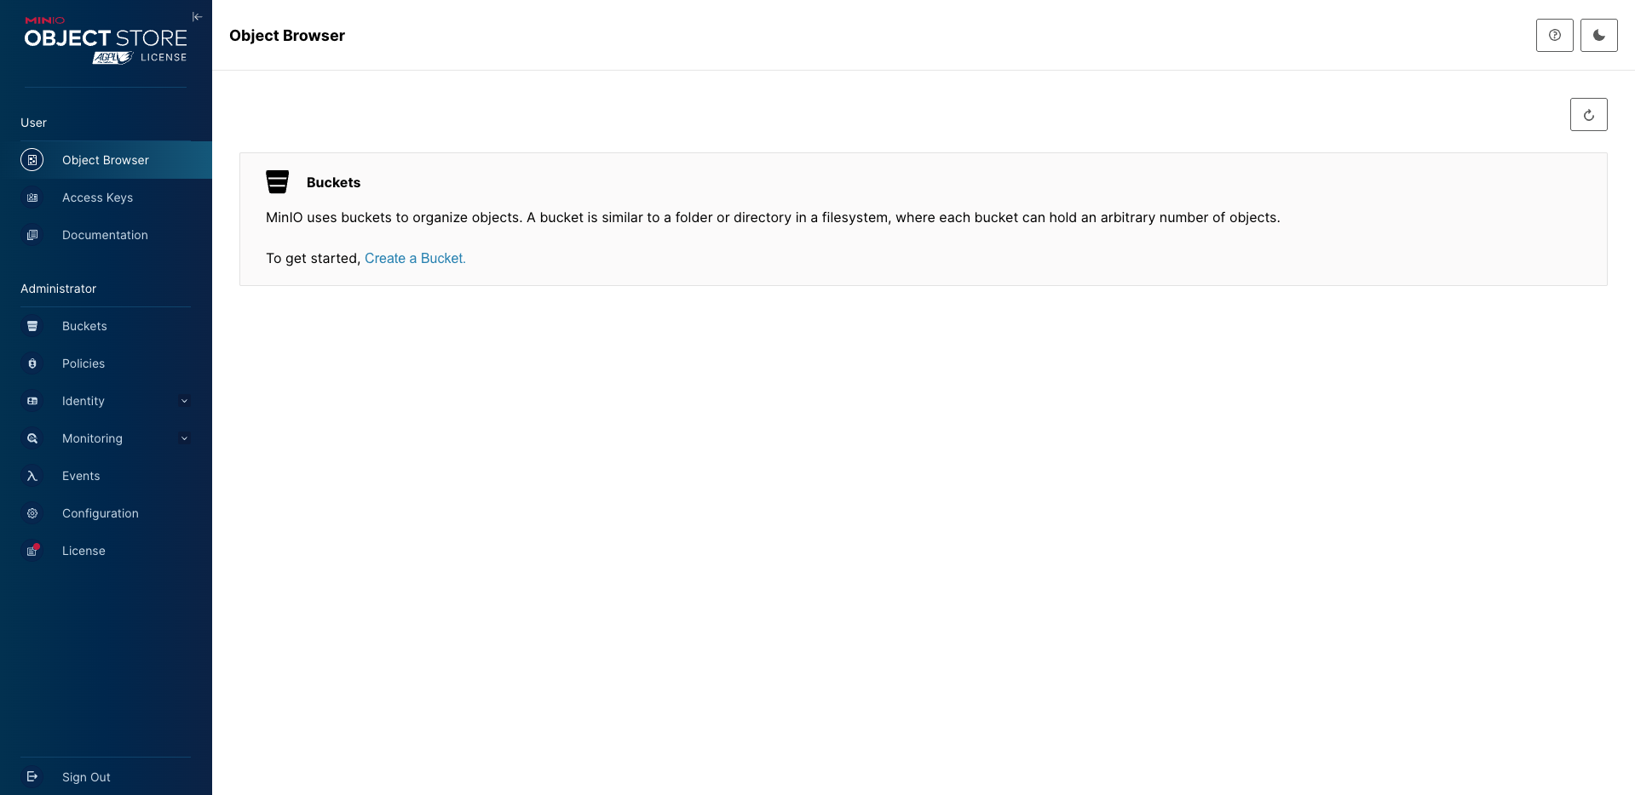The image size is (1635, 795).
Task: Click the Buckets heading in the info panel
Action: [333, 182]
